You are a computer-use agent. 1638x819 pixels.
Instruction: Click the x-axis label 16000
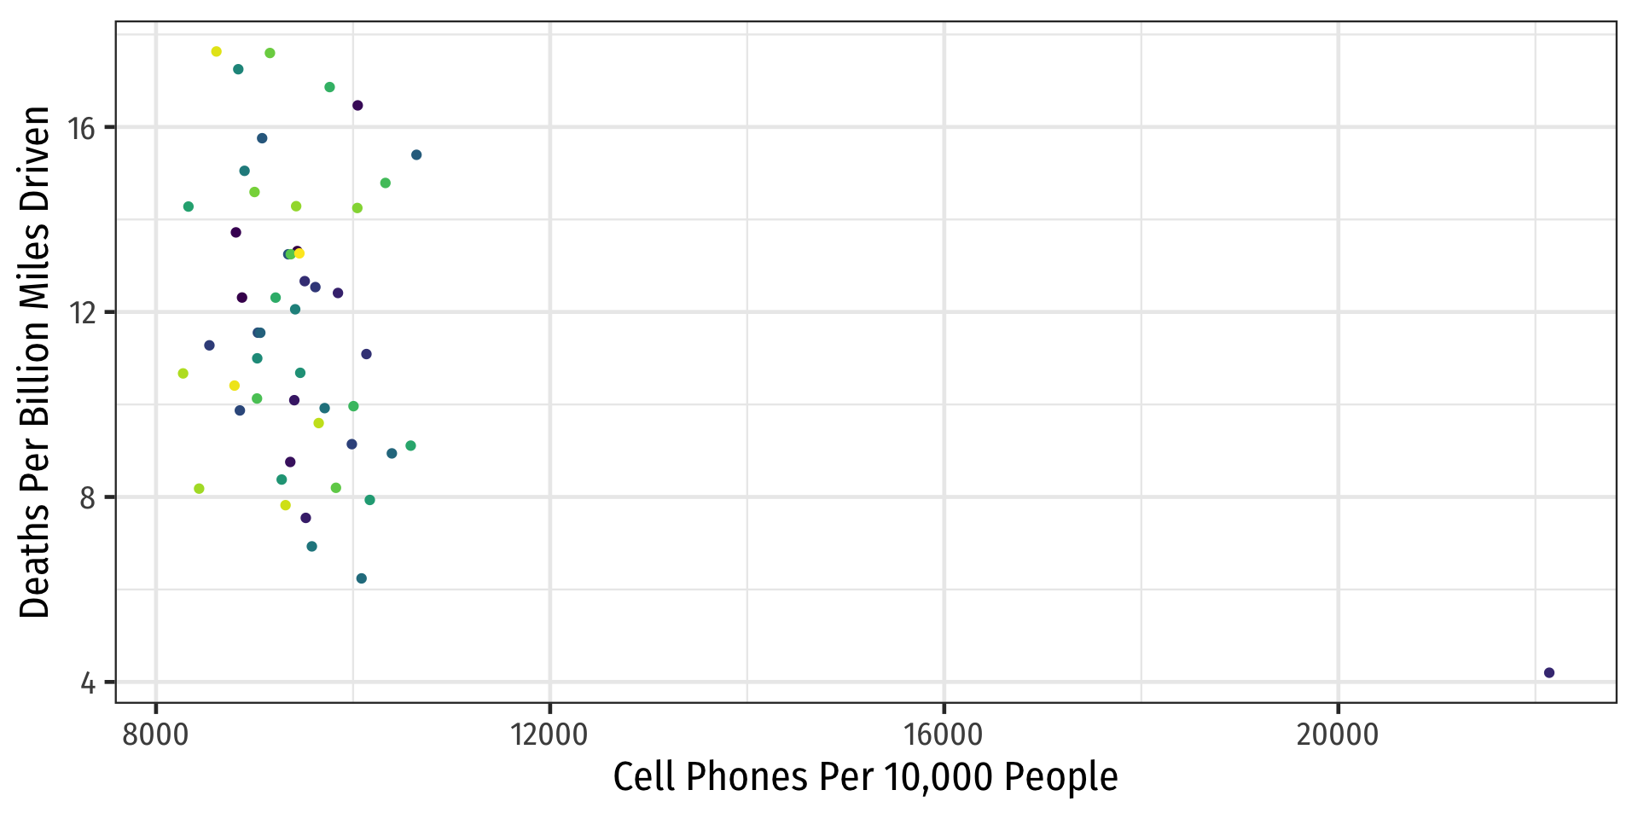[944, 735]
